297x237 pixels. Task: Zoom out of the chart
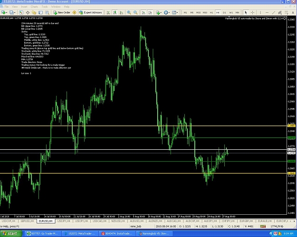click(135, 12)
